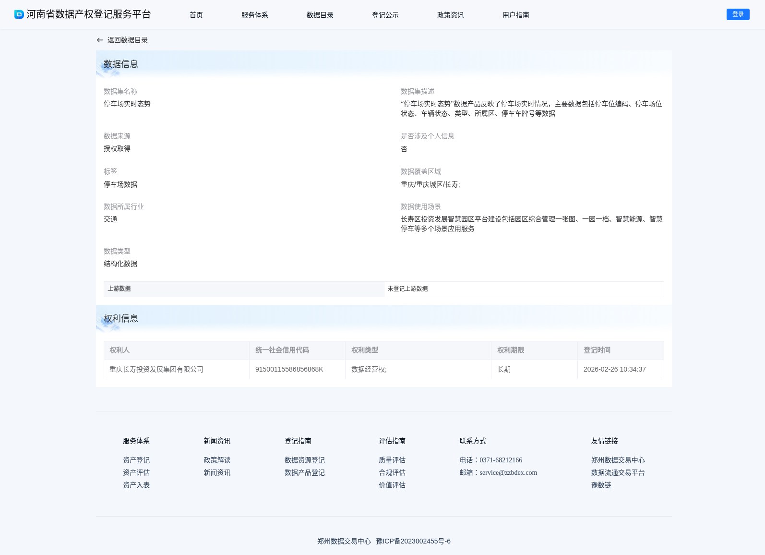The image size is (765, 555).
Task: Open 新闻资讯 link below 政策解读
Action: [217, 472]
